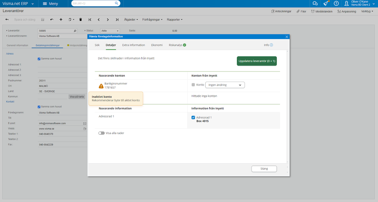Open the Ingen ändring dropdown
Screen dimensions: 378x202
coord(225,85)
